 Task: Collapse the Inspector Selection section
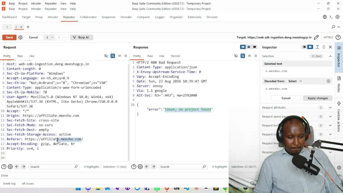330,56
